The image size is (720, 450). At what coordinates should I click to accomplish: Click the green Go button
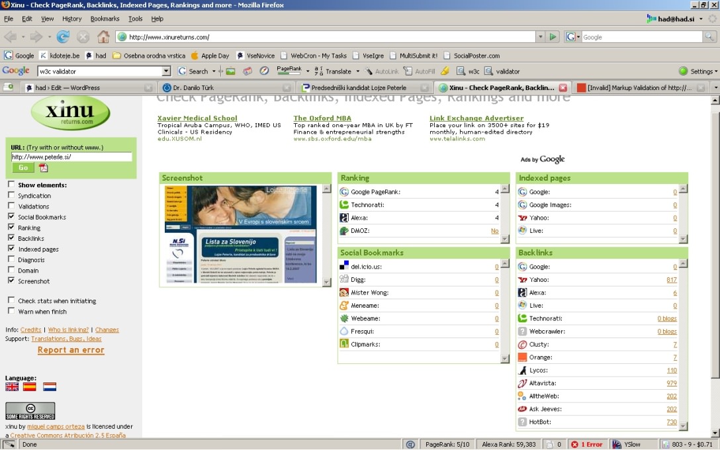[x=23, y=167]
